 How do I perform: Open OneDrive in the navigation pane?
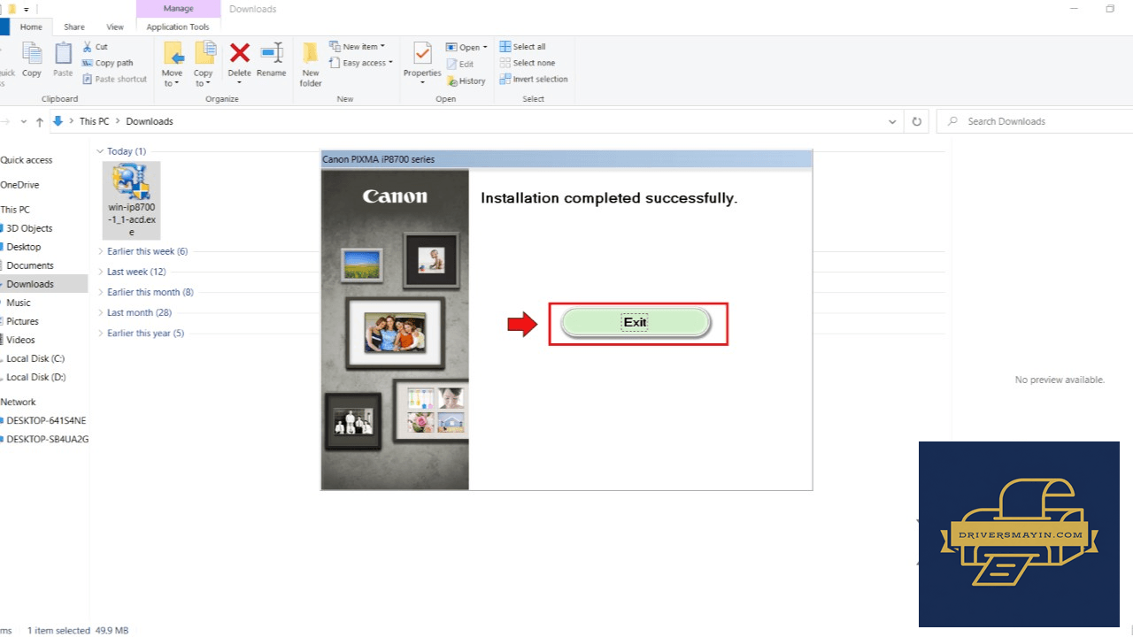coord(19,185)
